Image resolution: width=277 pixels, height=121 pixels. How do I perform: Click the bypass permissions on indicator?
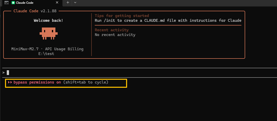click(37, 82)
